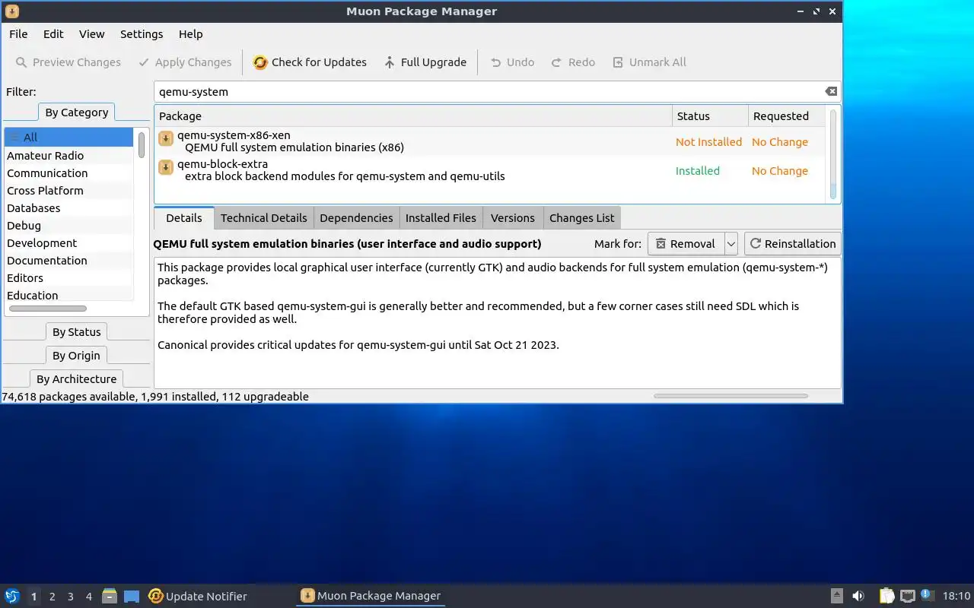Select the By Category filter tab
Viewport: 974px width, 608px height.
point(76,112)
